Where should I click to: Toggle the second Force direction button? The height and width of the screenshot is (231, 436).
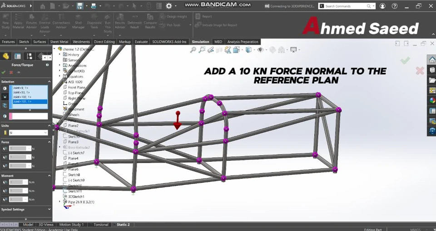tap(5, 157)
